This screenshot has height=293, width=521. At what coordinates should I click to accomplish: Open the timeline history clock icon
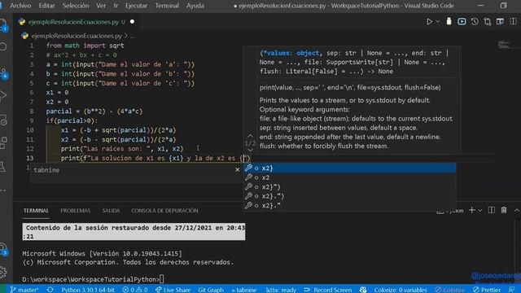[475, 22]
